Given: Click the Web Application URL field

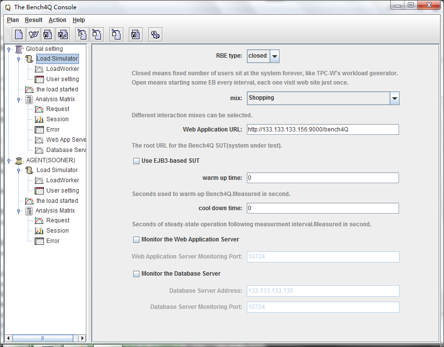Looking at the screenshot, I should [323, 130].
